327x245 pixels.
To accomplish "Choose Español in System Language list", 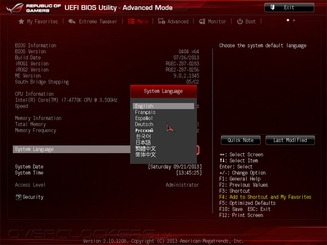I will pyautogui.click(x=163, y=118).
